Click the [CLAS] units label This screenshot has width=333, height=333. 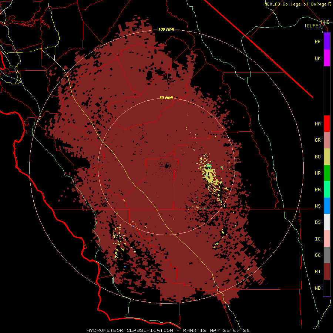click(x=313, y=26)
